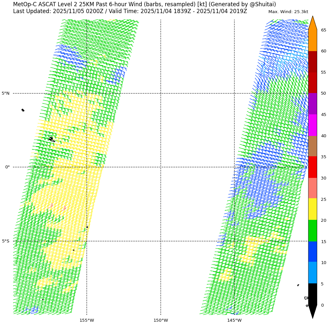
Task: Click the "Last Updated" valid time line
Action: pos(130,11)
